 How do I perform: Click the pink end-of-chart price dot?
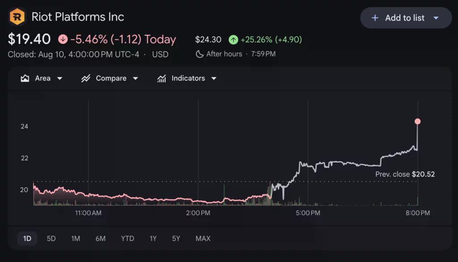(418, 121)
